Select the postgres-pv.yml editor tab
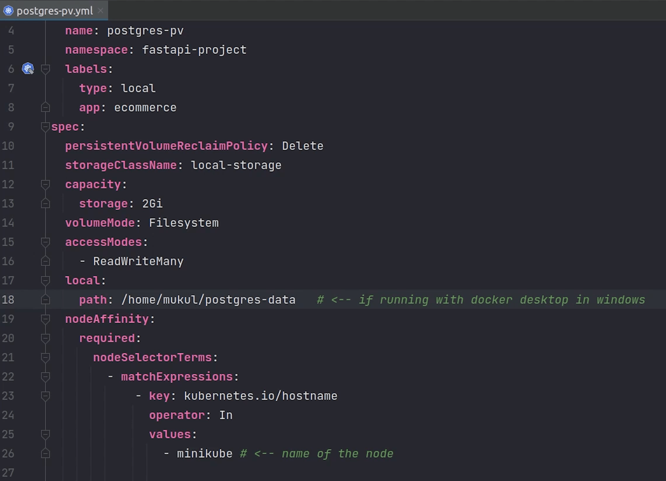Screen dimensions: 666x481 pos(55,11)
